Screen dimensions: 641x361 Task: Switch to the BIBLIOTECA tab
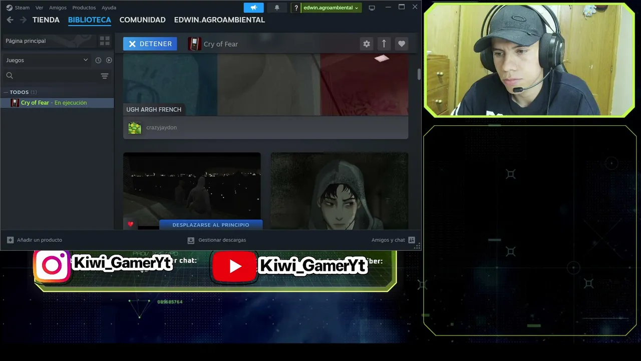pos(90,20)
